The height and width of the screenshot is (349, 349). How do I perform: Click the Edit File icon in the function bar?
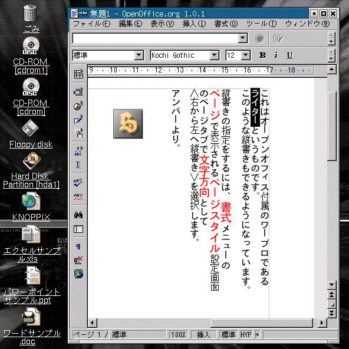coord(278,39)
